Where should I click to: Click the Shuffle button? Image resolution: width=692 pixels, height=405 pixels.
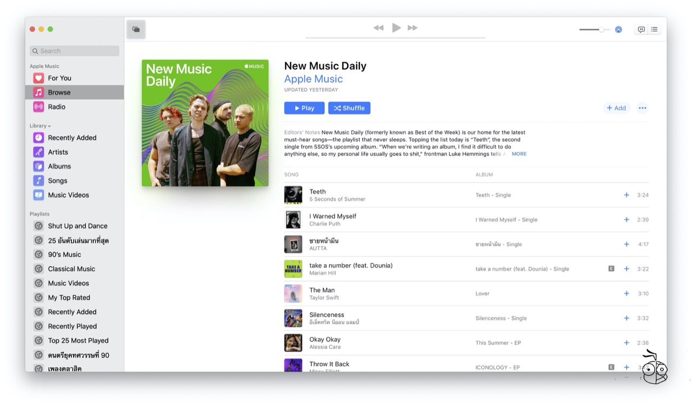(x=349, y=108)
